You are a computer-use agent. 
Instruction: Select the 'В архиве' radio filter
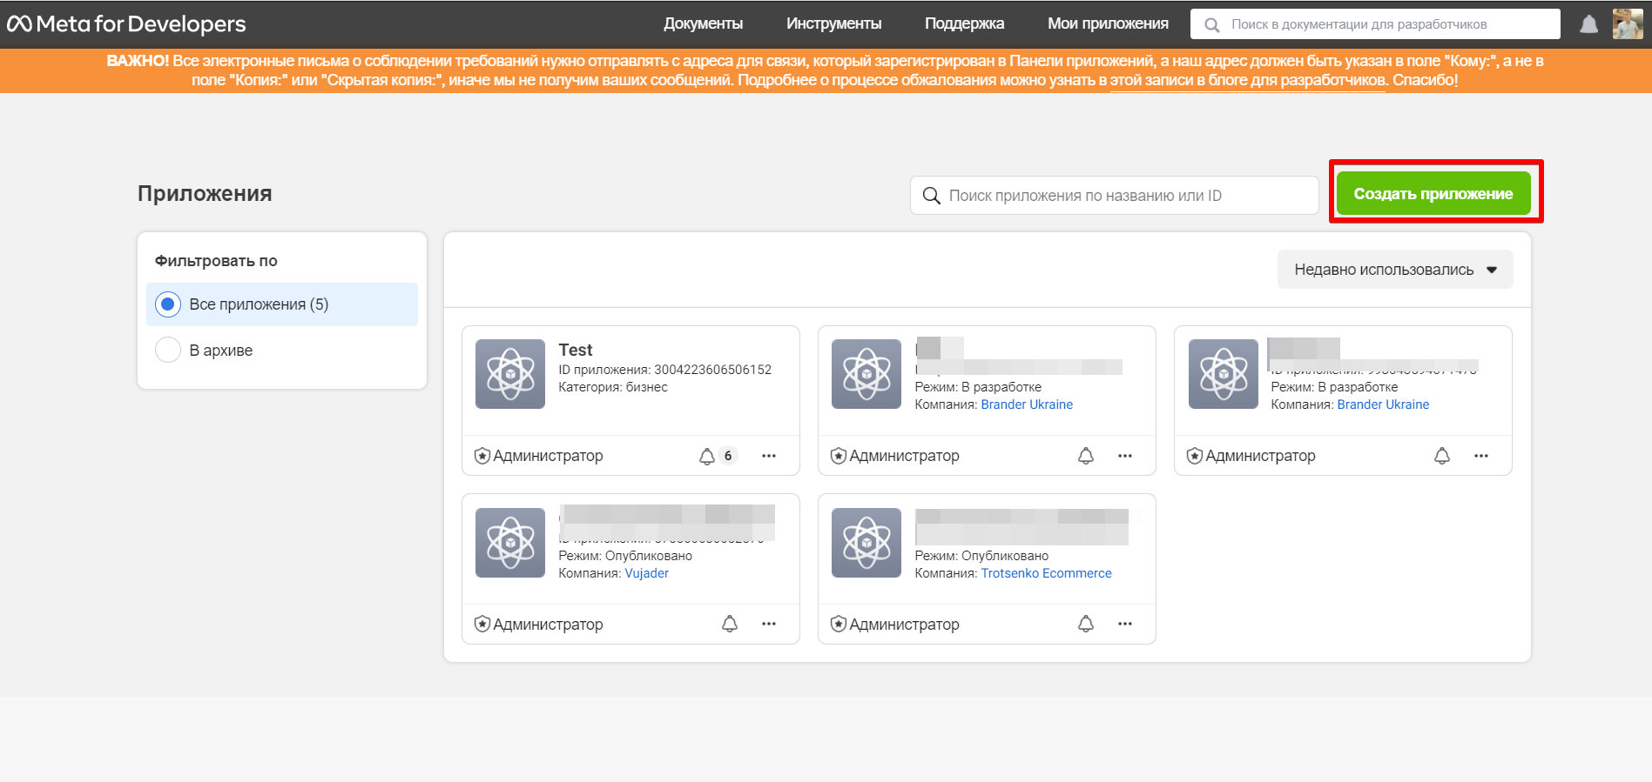tap(168, 351)
